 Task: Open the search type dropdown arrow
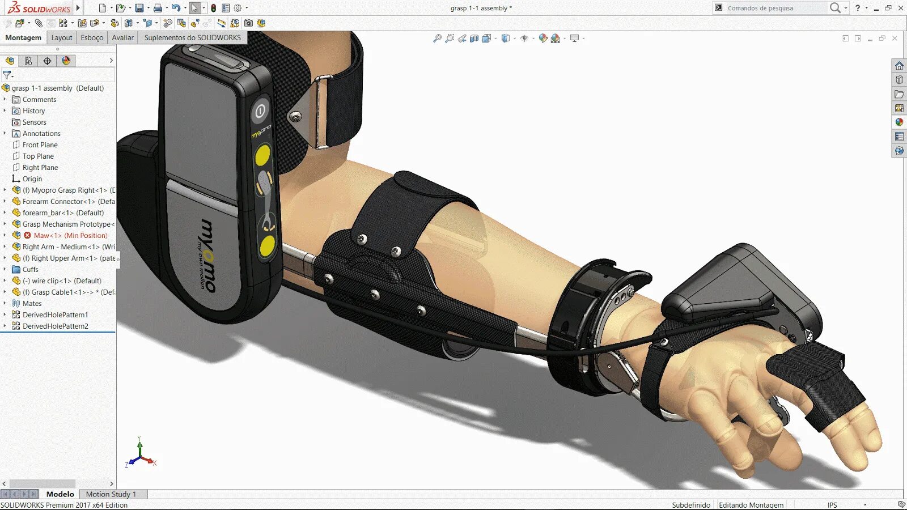[x=845, y=8]
